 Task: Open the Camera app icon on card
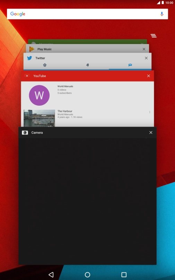coord(25,132)
